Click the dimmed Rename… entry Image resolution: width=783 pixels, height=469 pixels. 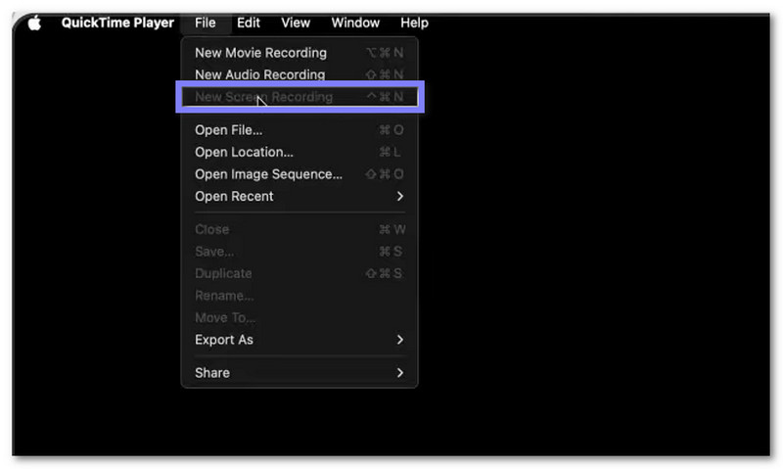click(299, 295)
